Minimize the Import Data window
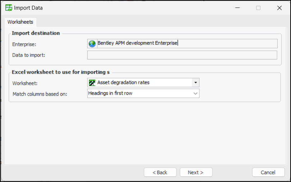Image resolution: width=291 pixels, height=182 pixels. click(237, 8)
